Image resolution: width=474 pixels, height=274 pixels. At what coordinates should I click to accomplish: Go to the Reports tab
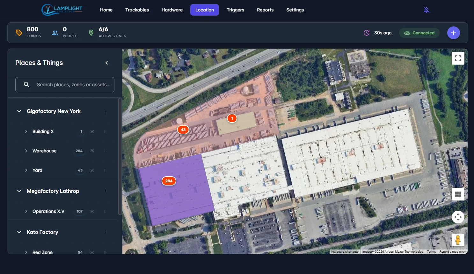265,10
